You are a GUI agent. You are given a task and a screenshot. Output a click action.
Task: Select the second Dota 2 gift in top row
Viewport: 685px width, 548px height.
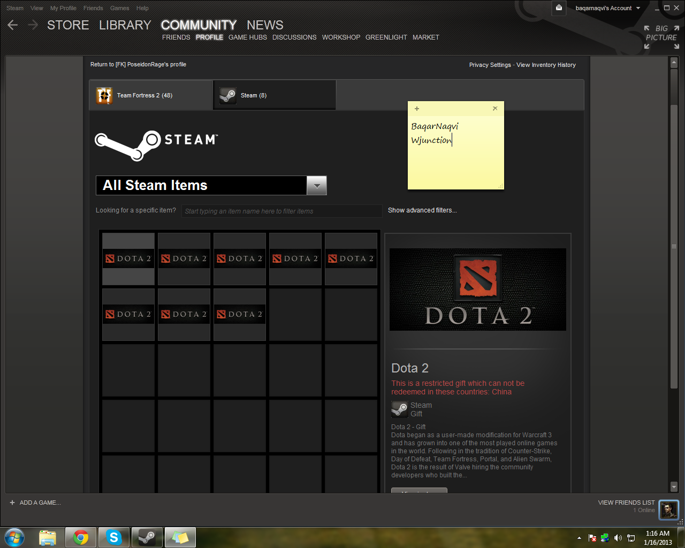point(184,259)
